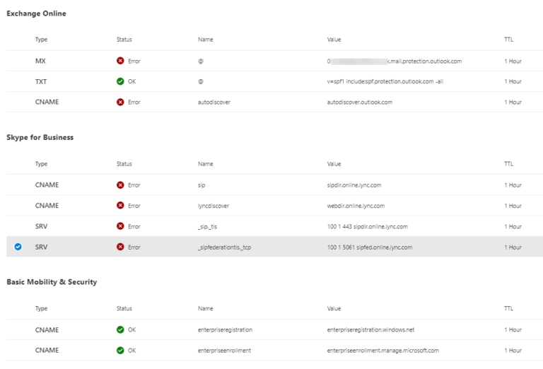543x369 pixels.
Task: Click the enterpriseenrollment.manage.microsoft.com value
Action: [x=383, y=351]
